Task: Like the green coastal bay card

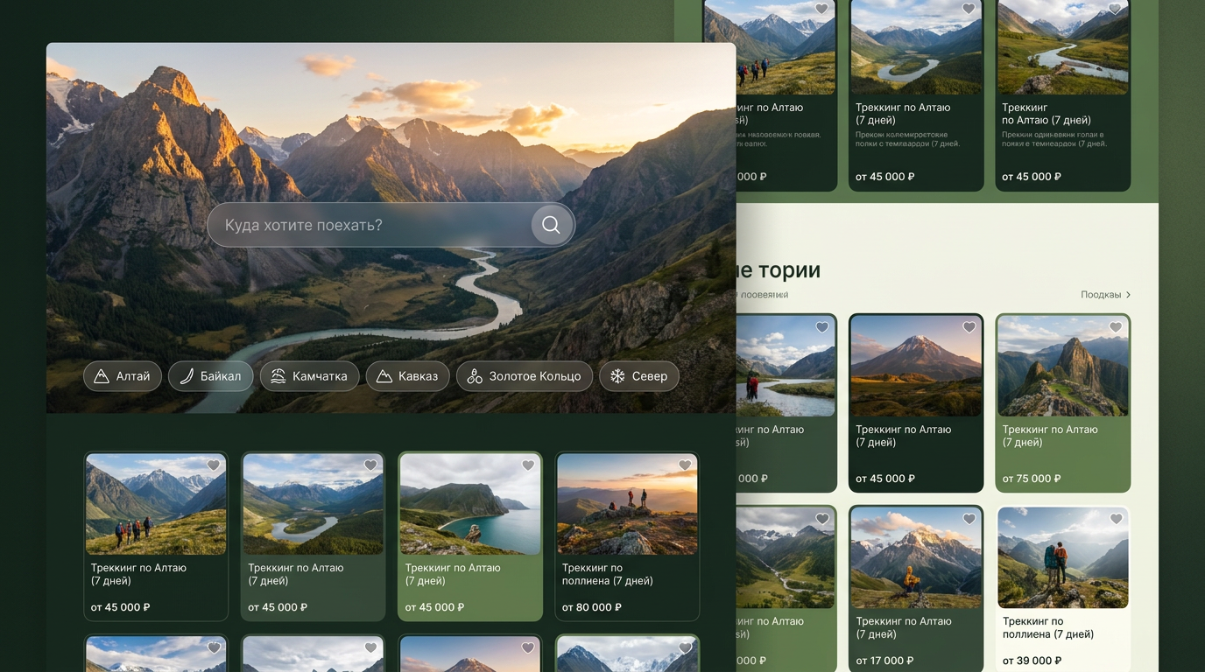Action: pyautogui.click(x=528, y=466)
